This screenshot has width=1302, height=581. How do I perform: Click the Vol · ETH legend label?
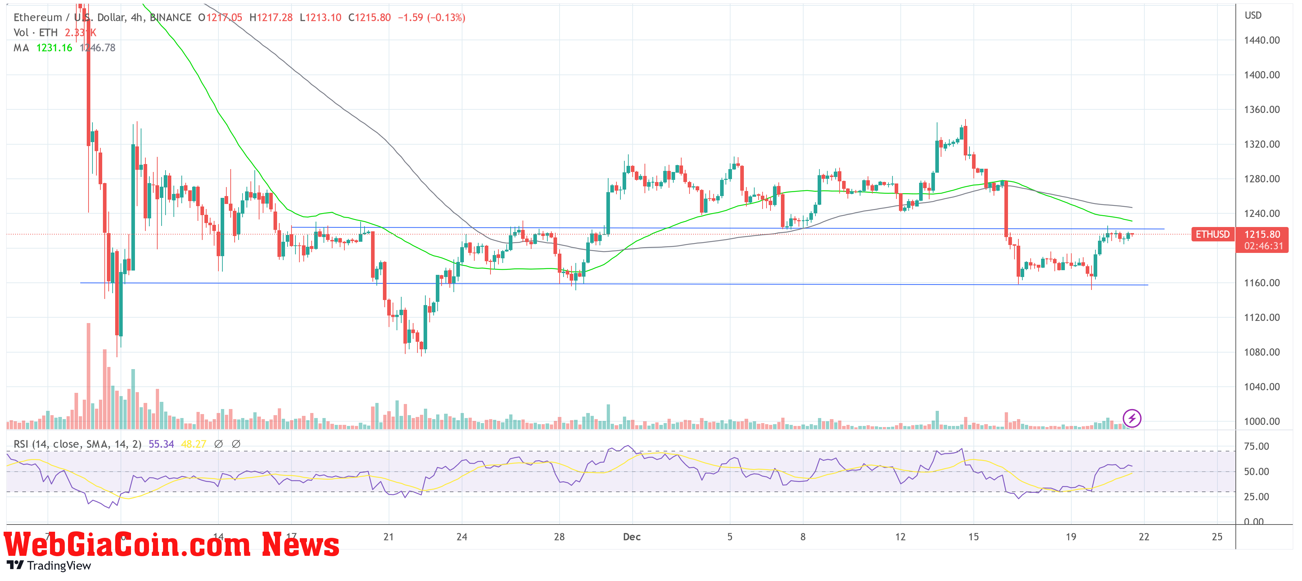[x=35, y=32]
